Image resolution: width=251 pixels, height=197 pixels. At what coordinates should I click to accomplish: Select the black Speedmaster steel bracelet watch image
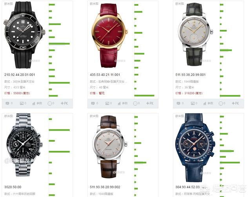tap(24, 145)
